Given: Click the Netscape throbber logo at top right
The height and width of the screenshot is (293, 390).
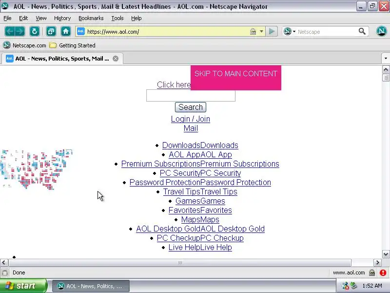Looking at the screenshot, I should click(382, 31).
